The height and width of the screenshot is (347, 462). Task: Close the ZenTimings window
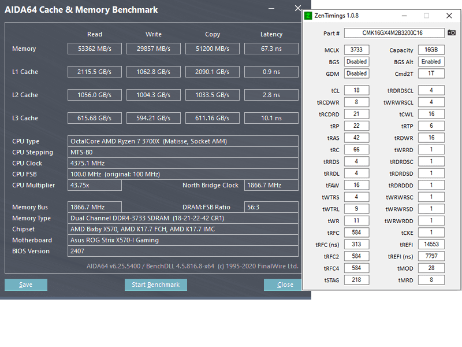pyautogui.click(x=449, y=16)
